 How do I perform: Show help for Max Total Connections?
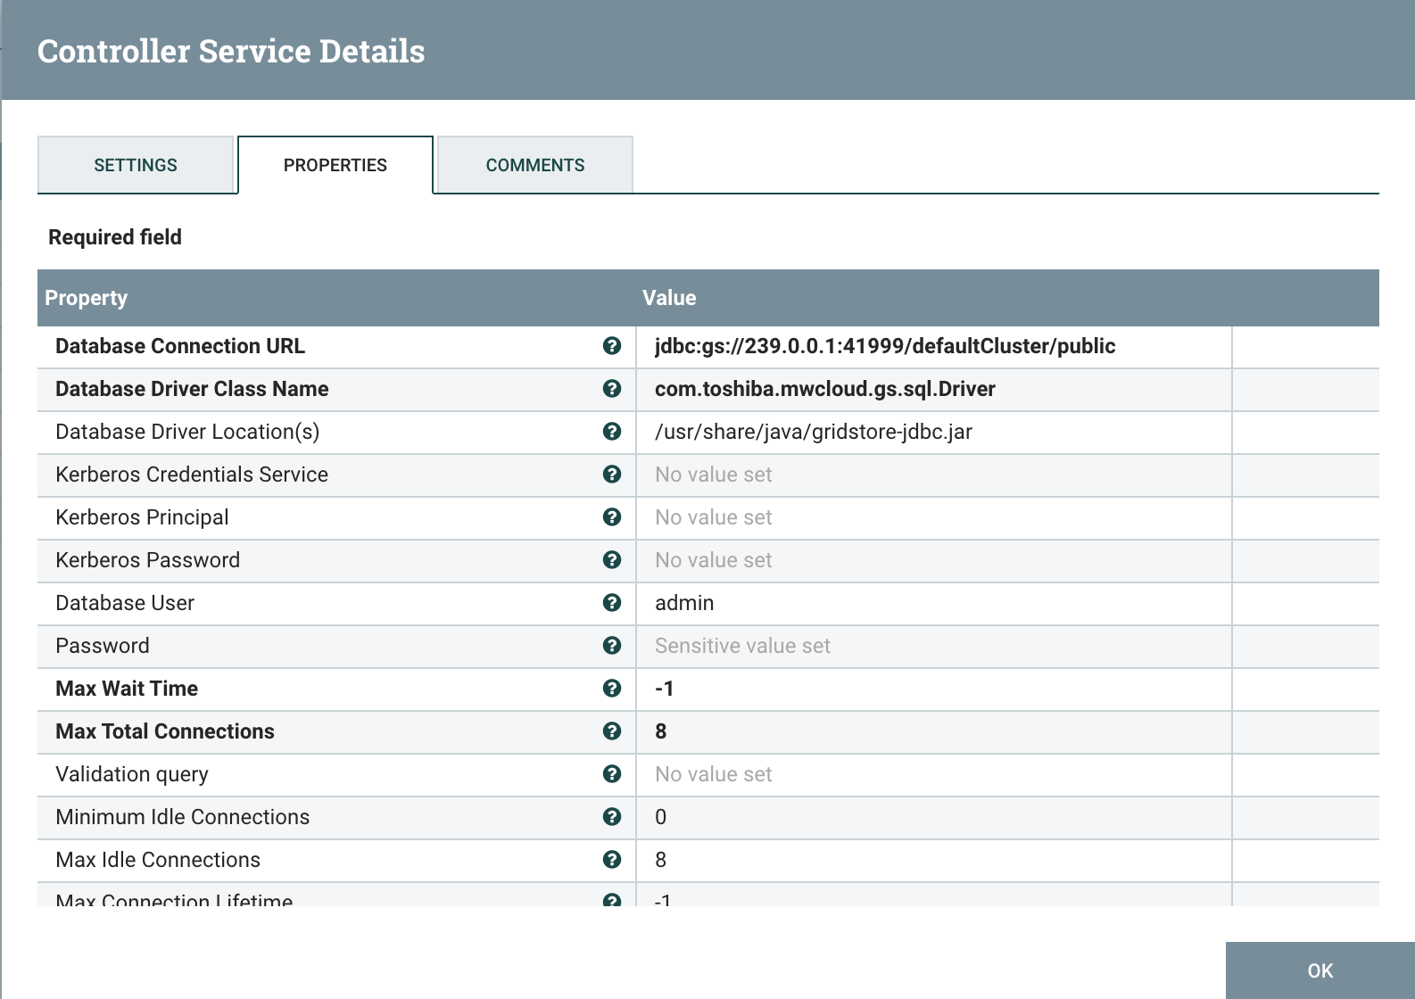612,731
